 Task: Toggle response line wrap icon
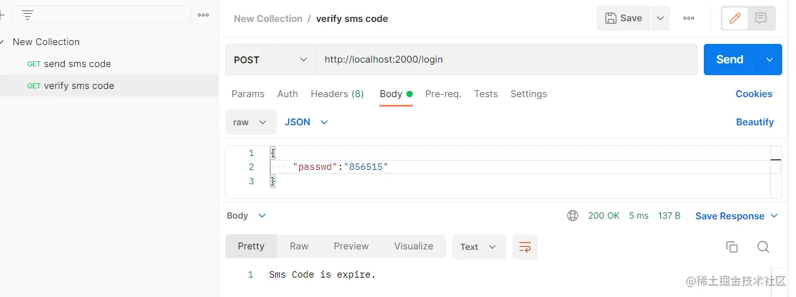(525, 247)
